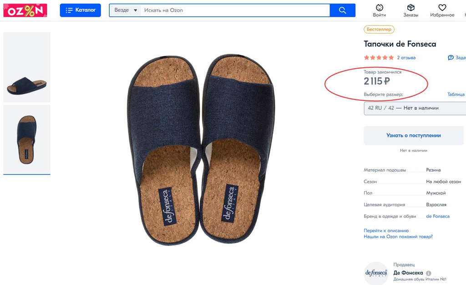Open the Каталог menu

click(80, 10)
